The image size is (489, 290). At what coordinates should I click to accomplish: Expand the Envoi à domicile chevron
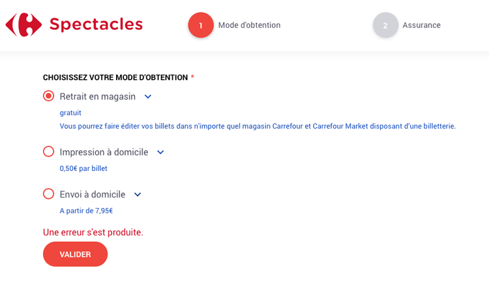138,195
